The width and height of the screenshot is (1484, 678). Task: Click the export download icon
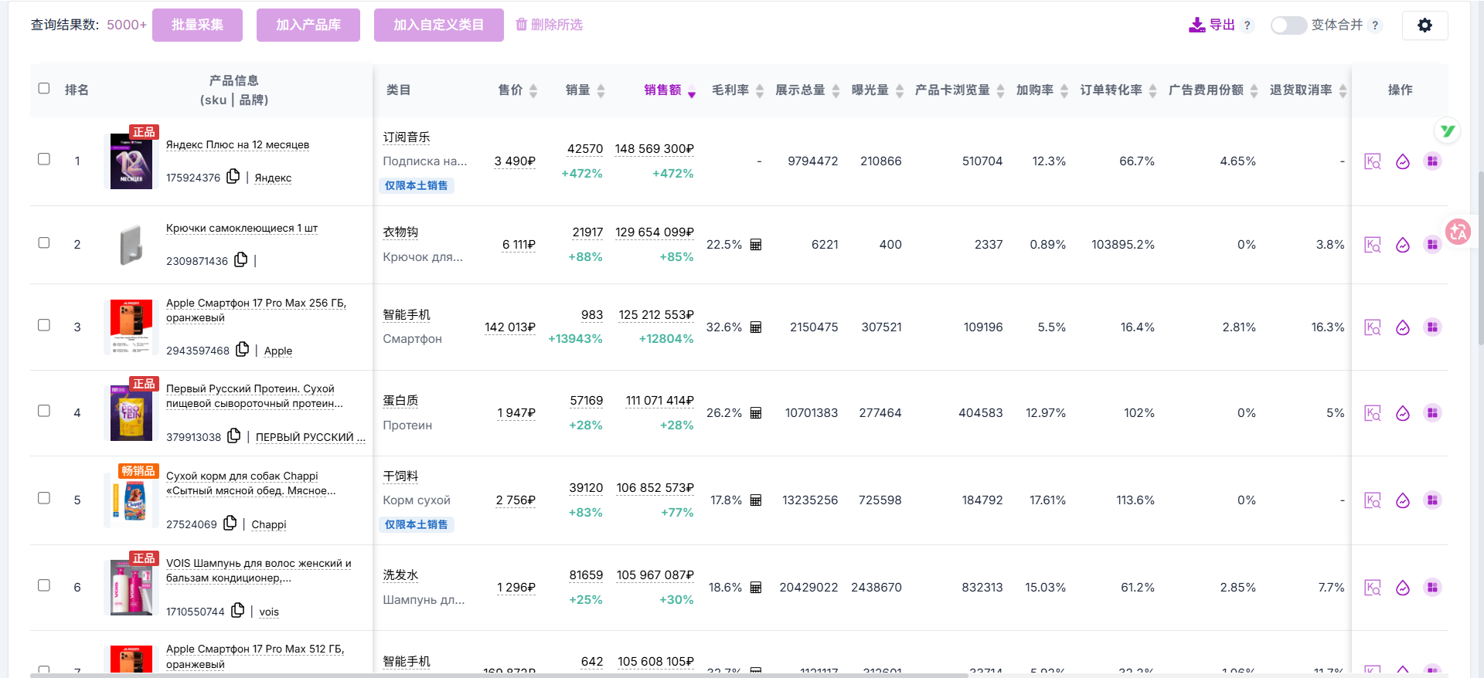tap(1196, 25)
